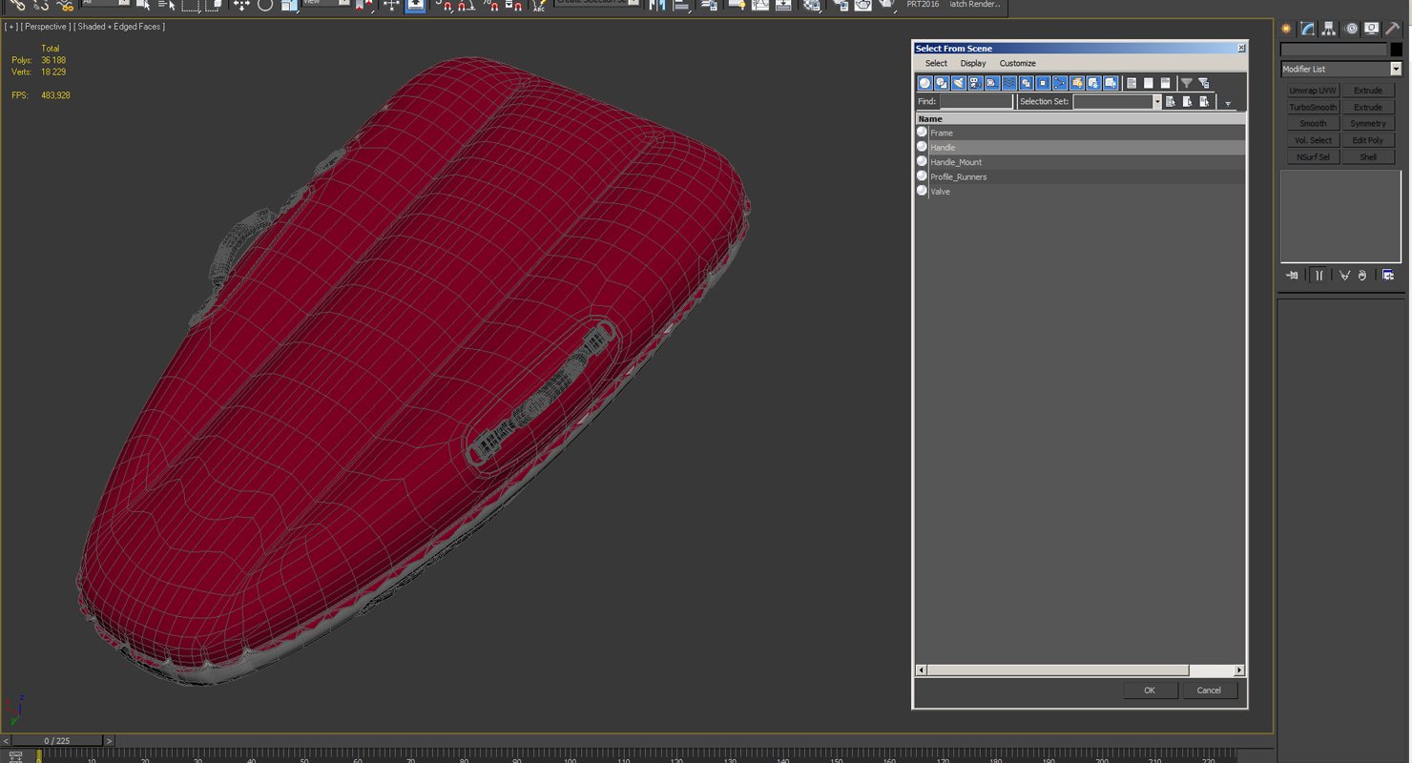Click the Display None icon

pyautogui.click(x=1149, y=83)
